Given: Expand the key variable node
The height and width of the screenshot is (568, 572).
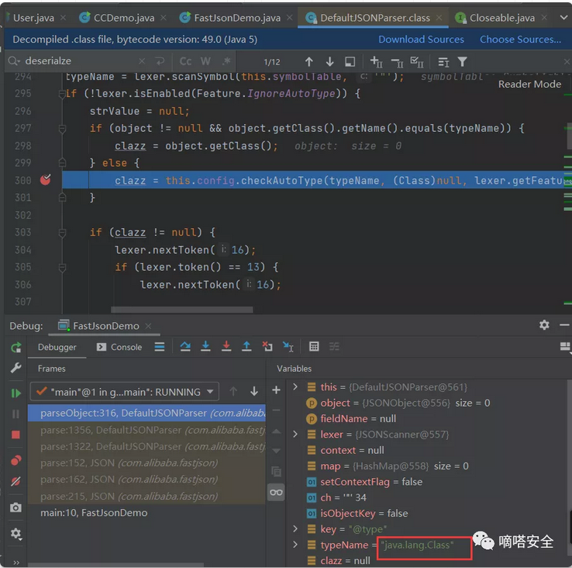Looking at the screenshot, I should (295, 528).
